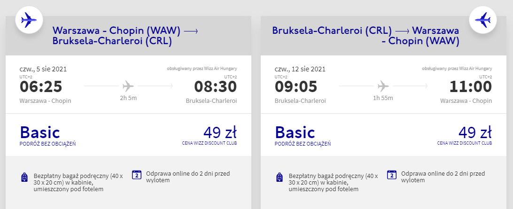Click the outbound flight plane badge icon
Viewport: 513px width, 209px height.
29,19
